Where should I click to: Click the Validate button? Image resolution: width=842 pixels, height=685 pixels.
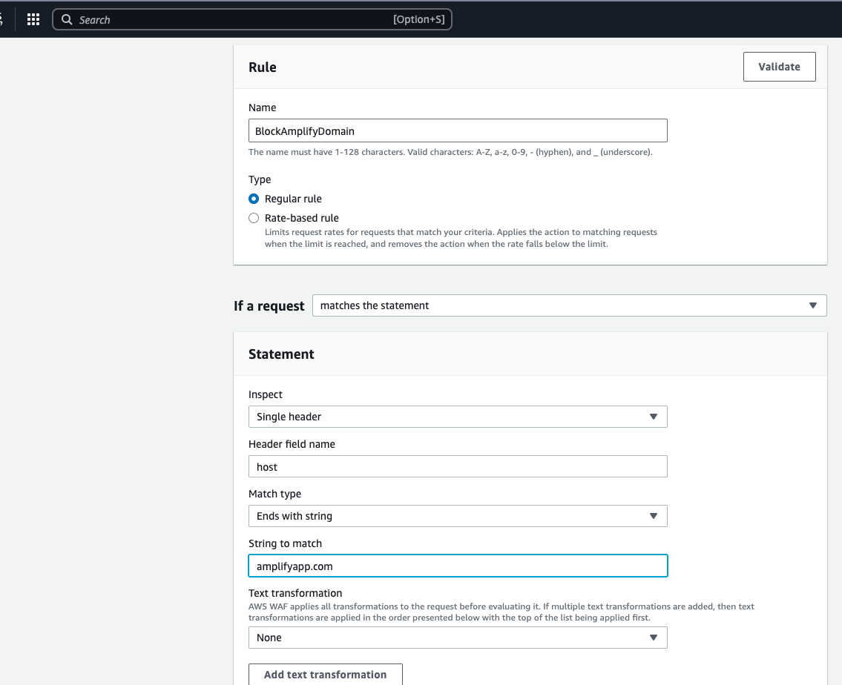pos(779,67)
